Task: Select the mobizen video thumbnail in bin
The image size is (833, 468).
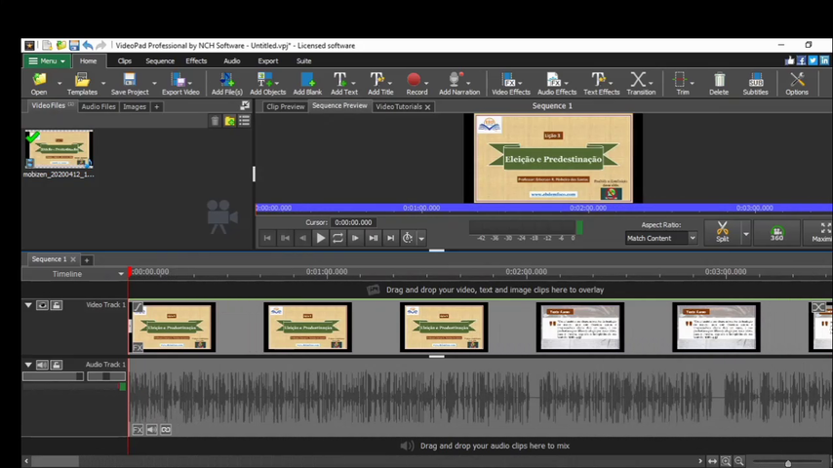Action: (x=59, y=149)
